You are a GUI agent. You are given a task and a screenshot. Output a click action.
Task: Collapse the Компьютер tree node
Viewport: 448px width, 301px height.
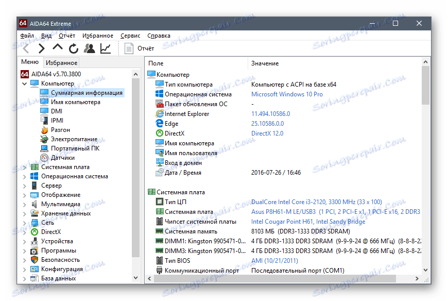pyautogui.click(x=25, y=83)
